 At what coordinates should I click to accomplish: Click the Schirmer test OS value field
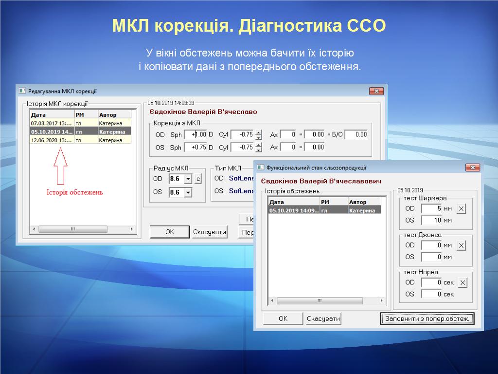(x=431, y=220)
